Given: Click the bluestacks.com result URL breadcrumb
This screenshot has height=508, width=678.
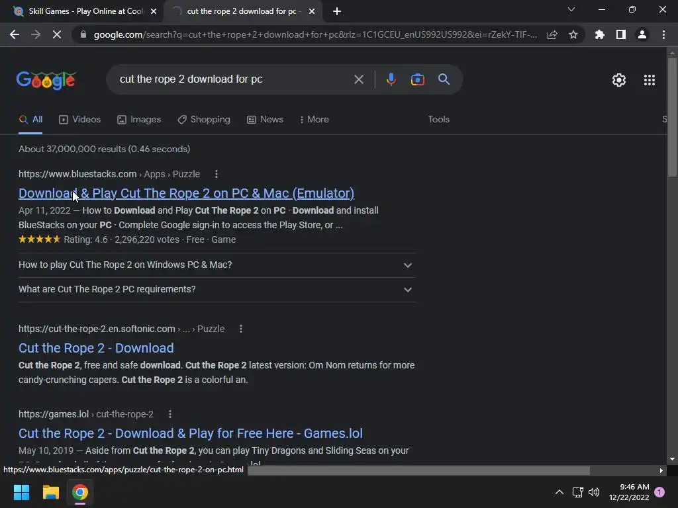Looking at the screenshot, I should pos(109,174).
